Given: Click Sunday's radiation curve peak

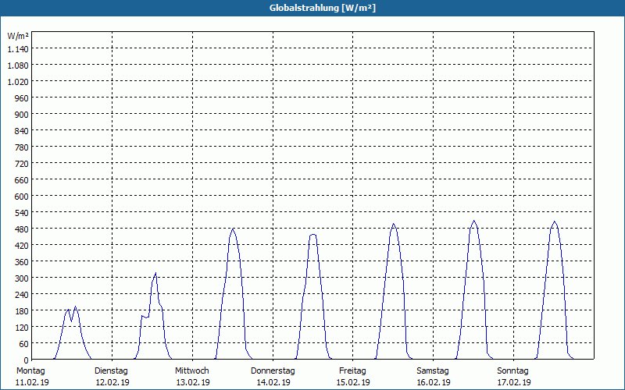Looking at the screenshot, I should pos(555,222).
